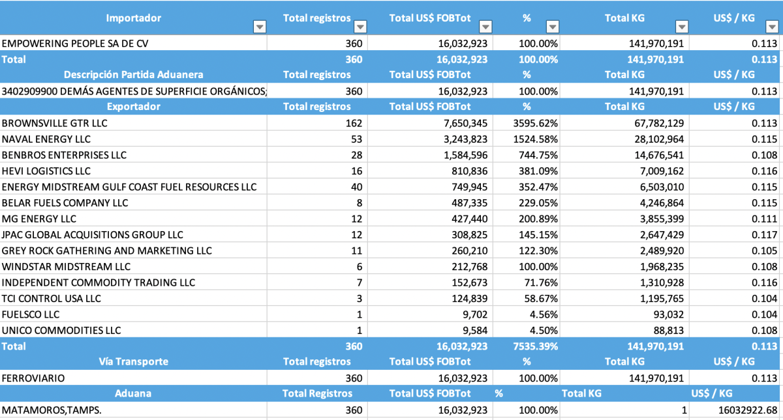Select the Exportador header cell

[x=133, y=107]
